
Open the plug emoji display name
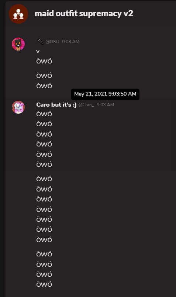click(40, 41)
